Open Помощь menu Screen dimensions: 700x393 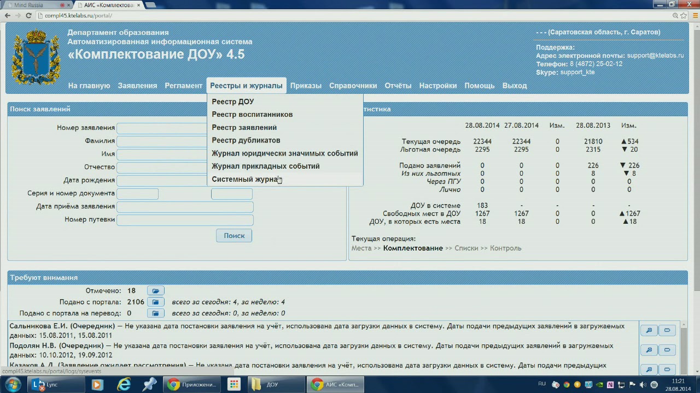(480, 86)
